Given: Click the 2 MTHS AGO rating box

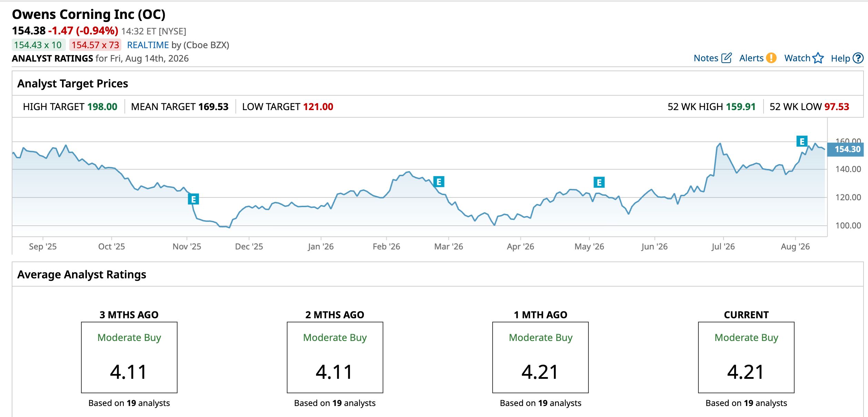Looking at the screenshot, I should pyautogui.click(x=335, y=357).
